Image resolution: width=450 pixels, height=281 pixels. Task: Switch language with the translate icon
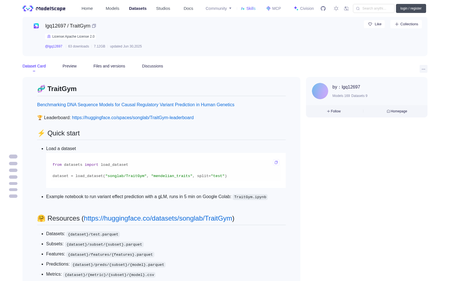click(x=346, y=8)
